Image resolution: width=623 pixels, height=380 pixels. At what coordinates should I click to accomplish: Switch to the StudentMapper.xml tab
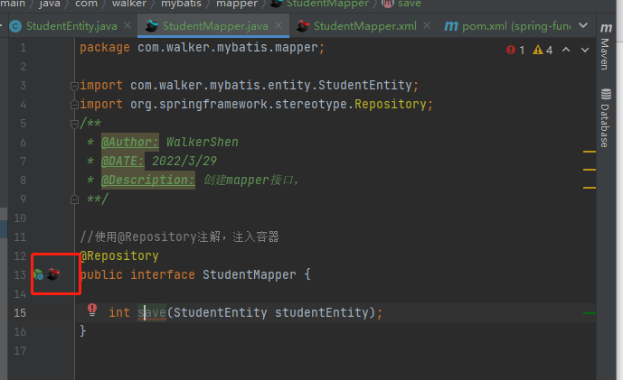[x=364, y=26]
